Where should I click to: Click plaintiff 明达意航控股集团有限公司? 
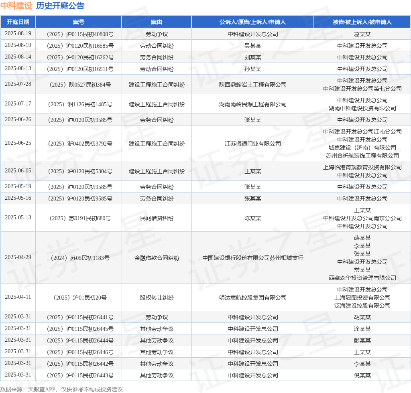point(253,298)
